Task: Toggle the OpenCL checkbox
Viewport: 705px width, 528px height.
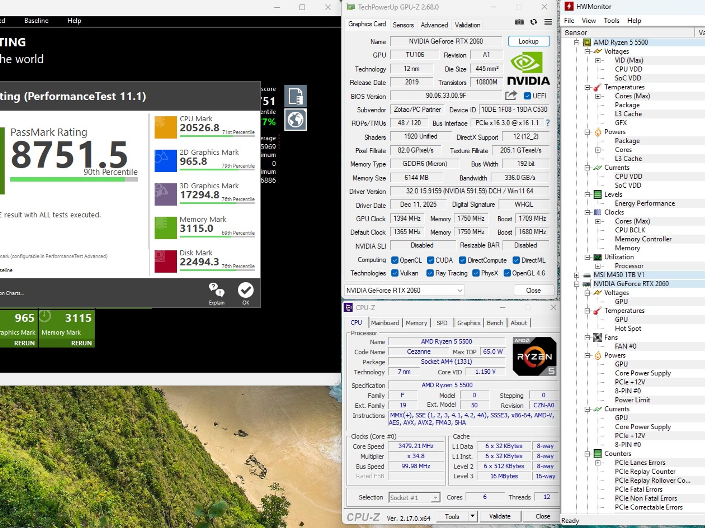Action: pyautogui.click(x=395, y=260)
